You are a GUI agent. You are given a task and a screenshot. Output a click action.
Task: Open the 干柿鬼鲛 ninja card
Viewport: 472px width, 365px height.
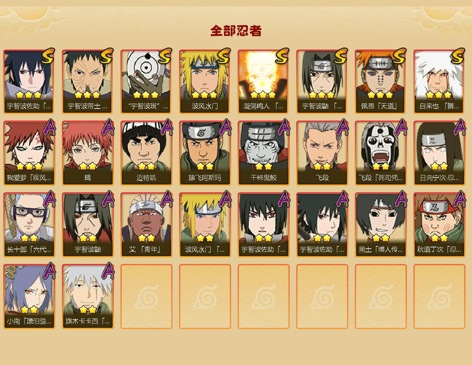coord(263,153)
